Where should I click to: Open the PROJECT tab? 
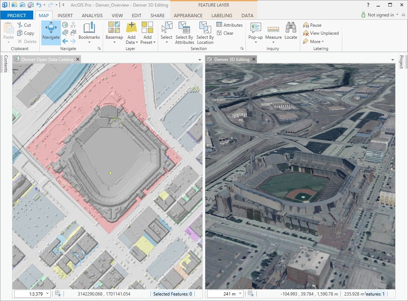[x=17, y=15]
